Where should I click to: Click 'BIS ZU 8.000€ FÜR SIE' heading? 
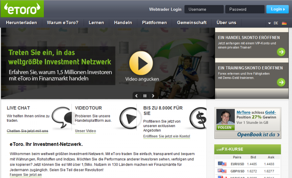click(163, 110)
